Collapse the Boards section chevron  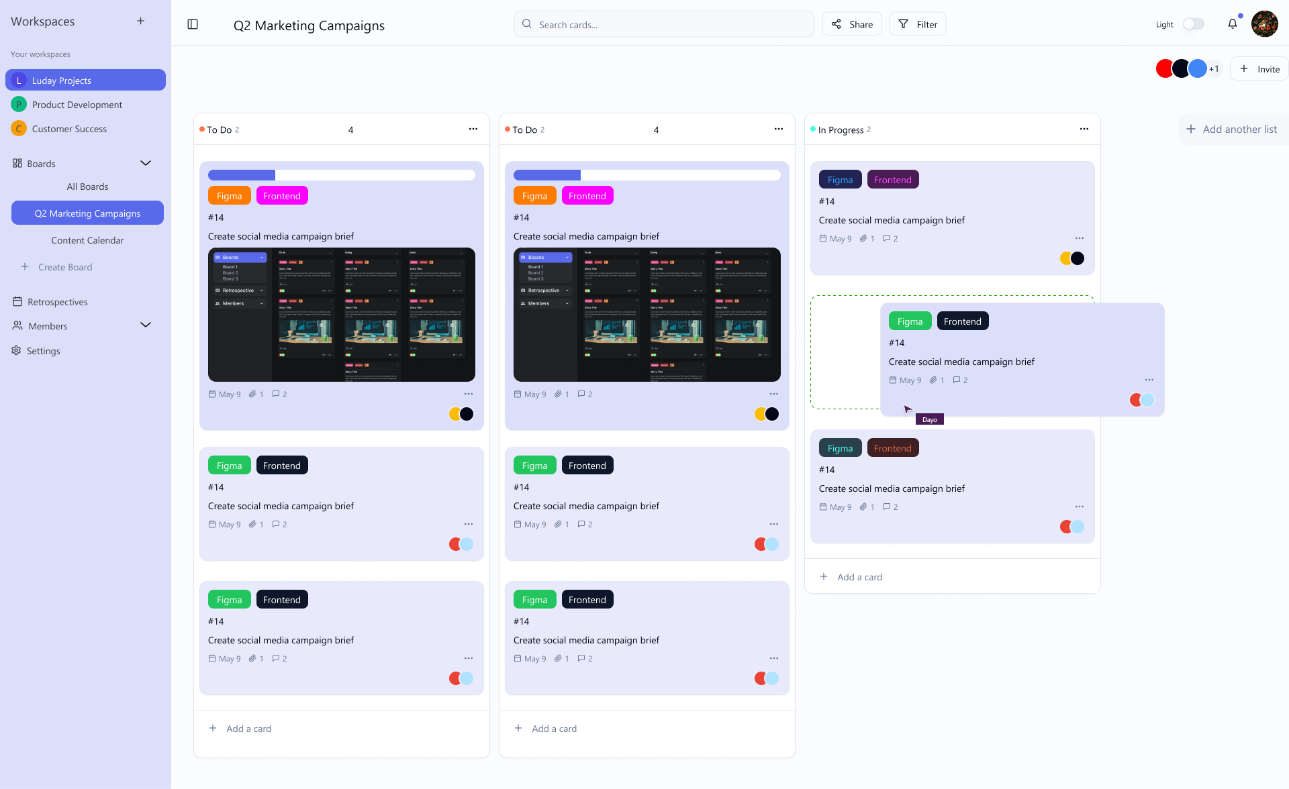click(x=146, y=162)
